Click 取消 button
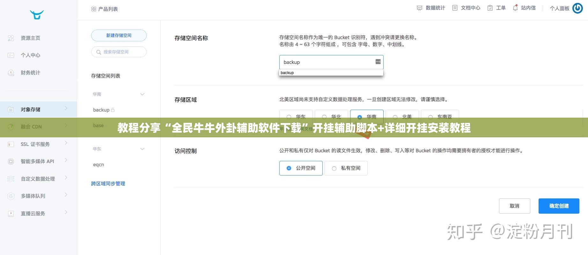The width and height of the screenshot is (588, 255). [x=514, y=206]
